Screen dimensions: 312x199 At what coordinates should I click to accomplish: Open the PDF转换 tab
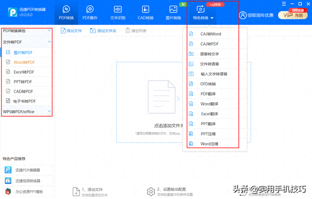pos(66,13)
